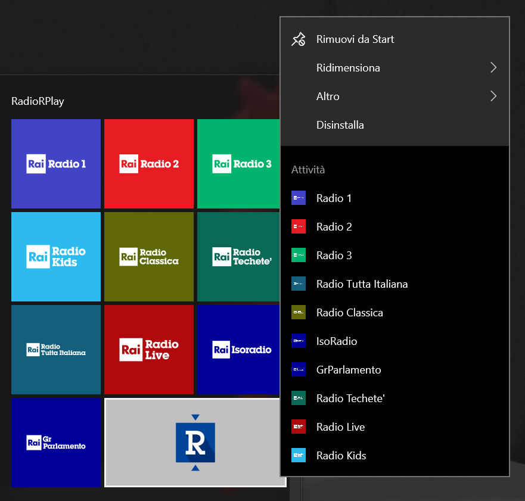
Task: Click the light blue Radio Kids jump list icon
Action: pyautogui.click(x=299, y=456)
